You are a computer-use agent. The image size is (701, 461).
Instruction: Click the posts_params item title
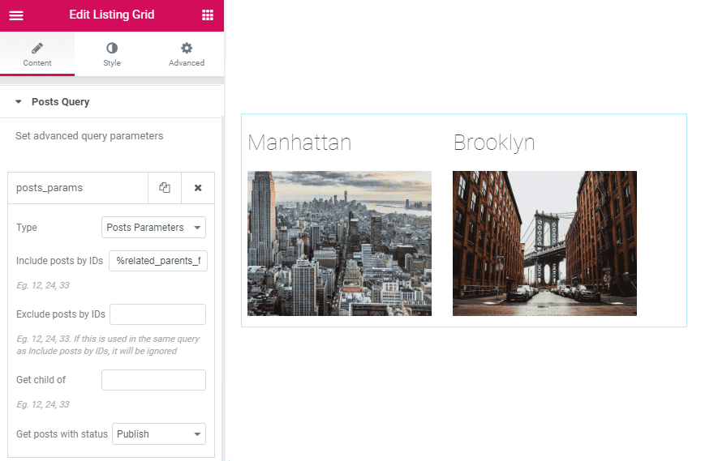click(49, 188)
